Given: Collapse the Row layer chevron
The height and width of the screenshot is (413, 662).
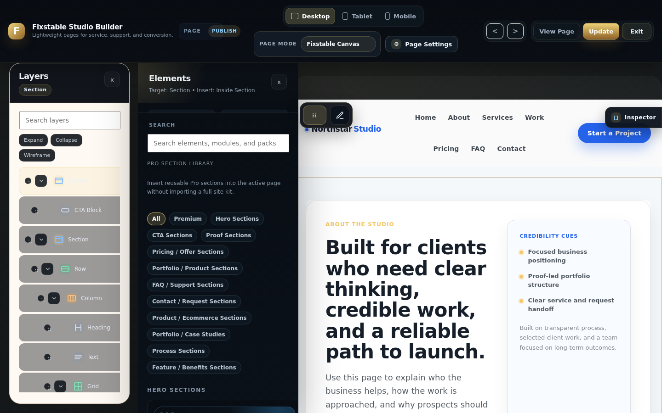Looking at the screenshot, I should click(x=47, y=269).
